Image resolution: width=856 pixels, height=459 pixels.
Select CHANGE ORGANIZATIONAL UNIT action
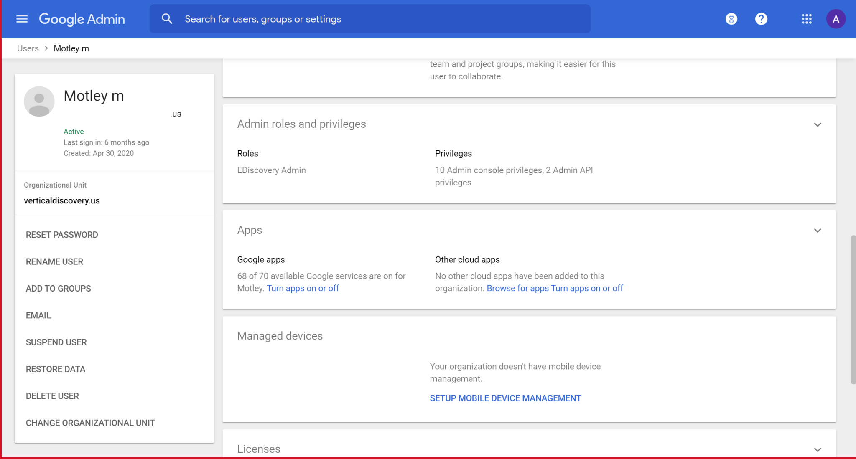pyautogui.click(x=90, y=423)
